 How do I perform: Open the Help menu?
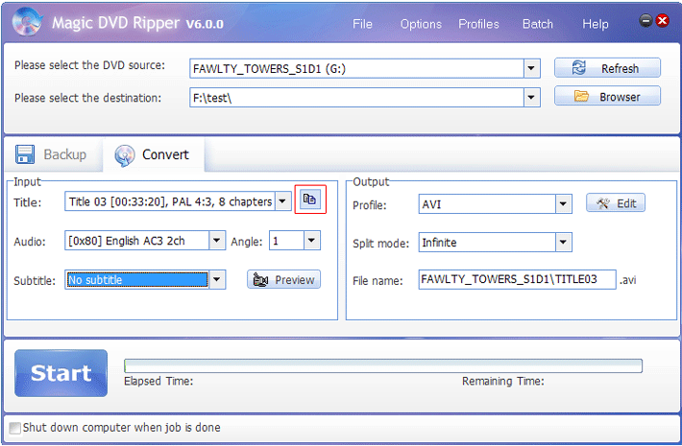[595, 24]
